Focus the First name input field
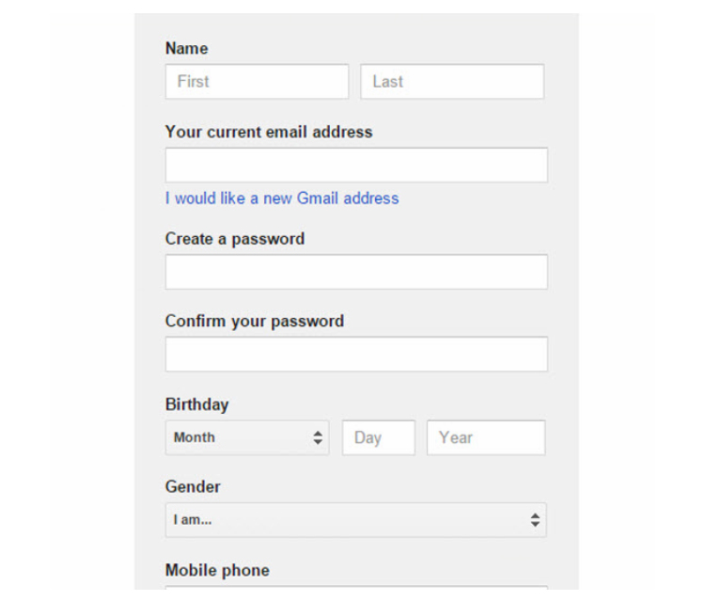This screenshot has width=705, height=601. pos(257,82)
